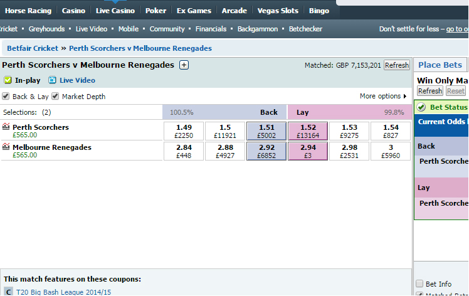The width and height of the screenshot is (469, 296).
Task: Lay Perth Scorchers at 1.54
Action: tap(391, 131)
